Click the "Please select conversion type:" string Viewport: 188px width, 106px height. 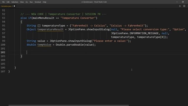[145, 29]
